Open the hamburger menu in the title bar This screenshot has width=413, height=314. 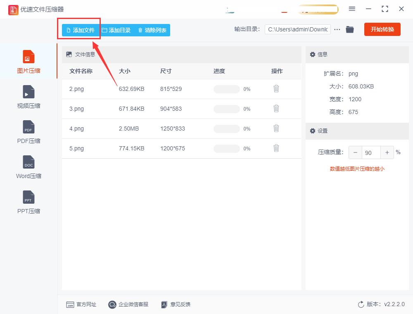tap(352, 9)
